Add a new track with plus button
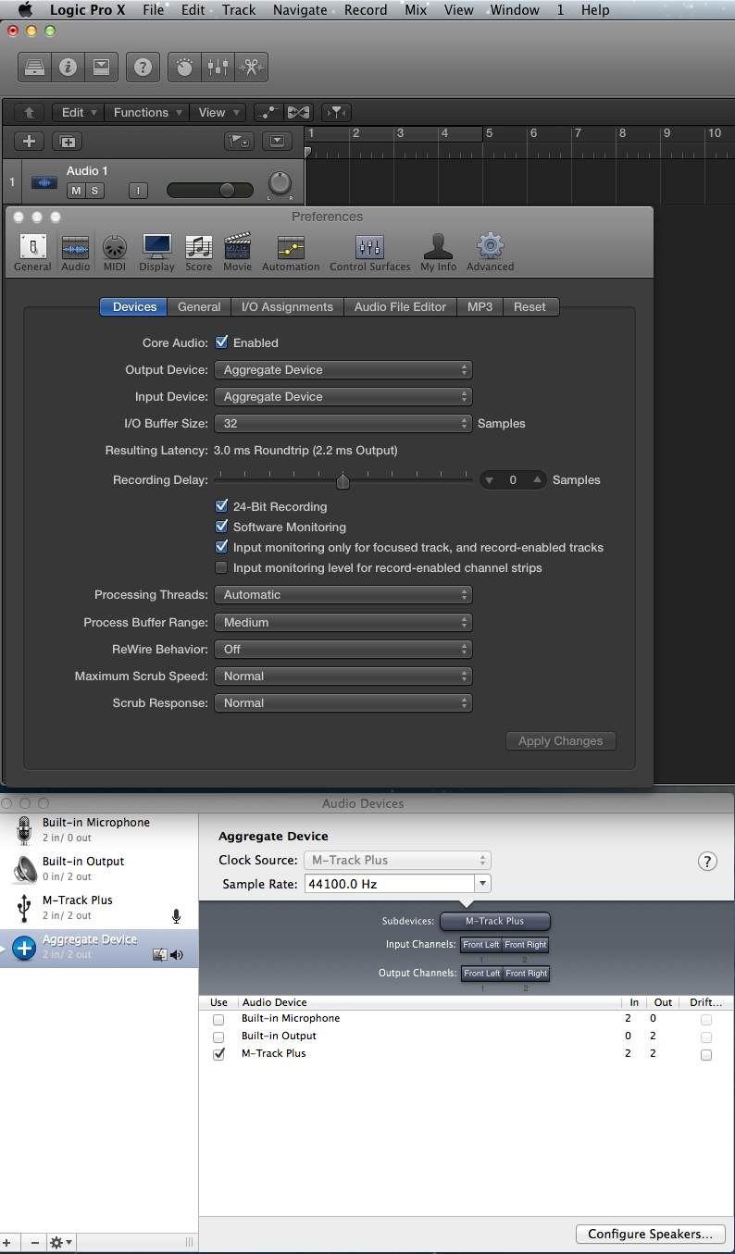Screen dimensions: 735x1254 29,142
